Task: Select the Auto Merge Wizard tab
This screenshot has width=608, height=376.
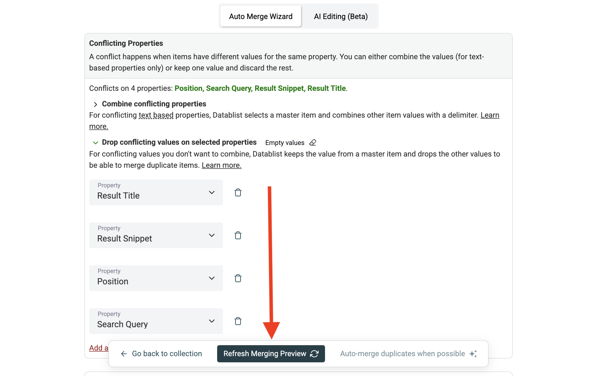Action: coord(260,16)
